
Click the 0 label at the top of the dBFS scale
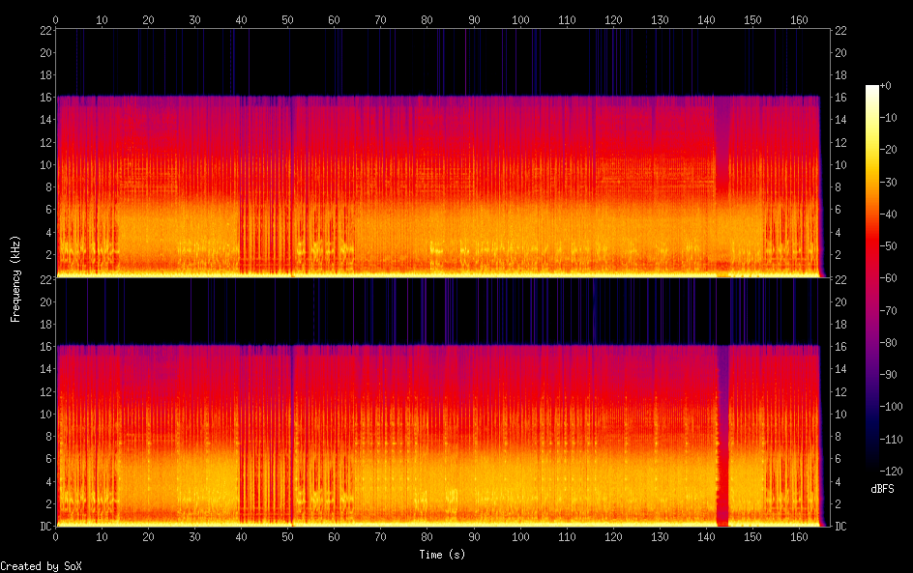coord(890,88)
